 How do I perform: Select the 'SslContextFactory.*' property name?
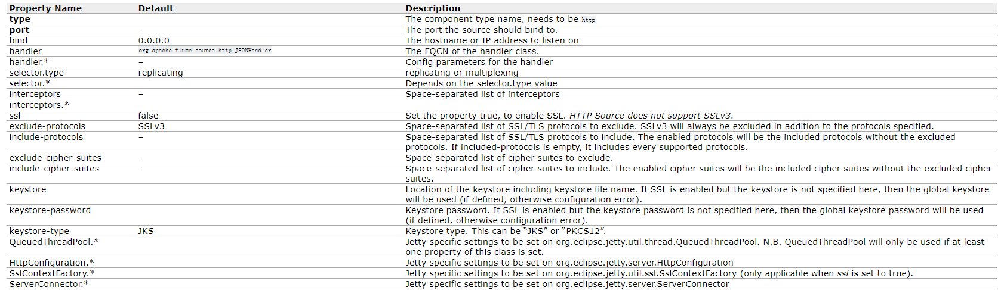pos(52,273)
